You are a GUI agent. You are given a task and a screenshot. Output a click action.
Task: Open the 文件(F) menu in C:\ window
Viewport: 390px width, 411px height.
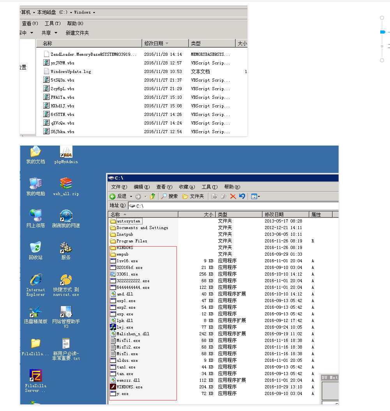coord(119,187)
